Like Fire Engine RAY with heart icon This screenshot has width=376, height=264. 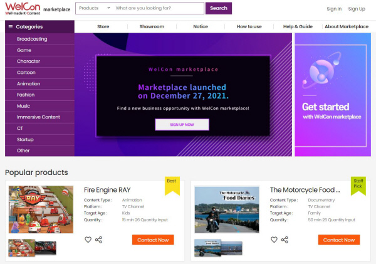pyautogui.click(x=88, y=240)
